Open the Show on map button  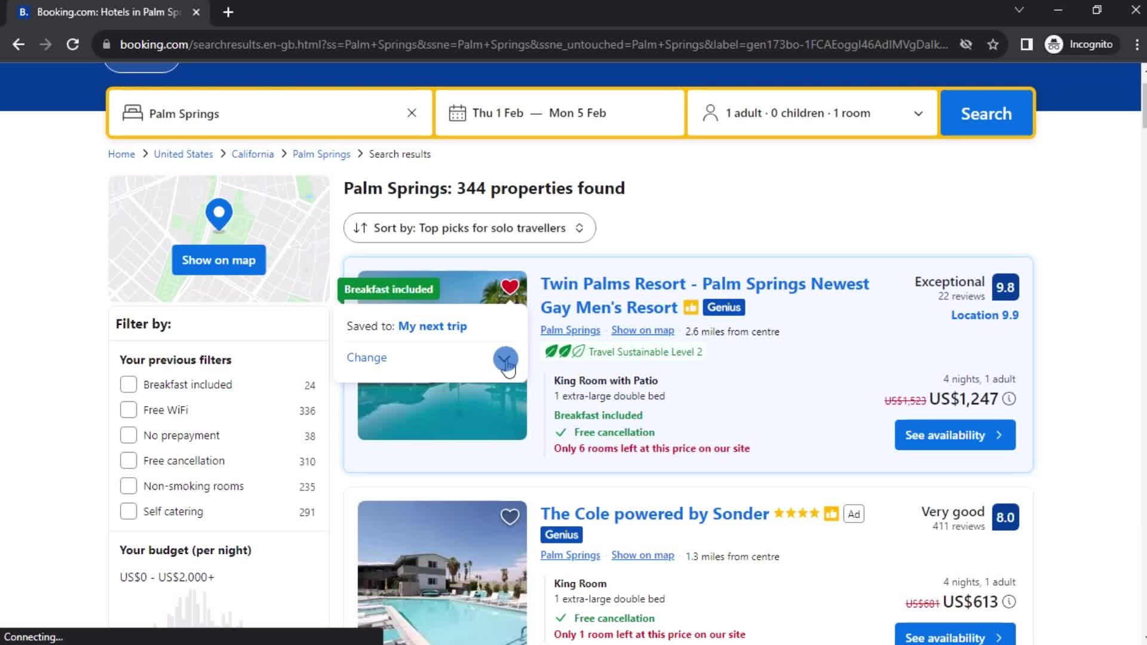tap(218, 259)
